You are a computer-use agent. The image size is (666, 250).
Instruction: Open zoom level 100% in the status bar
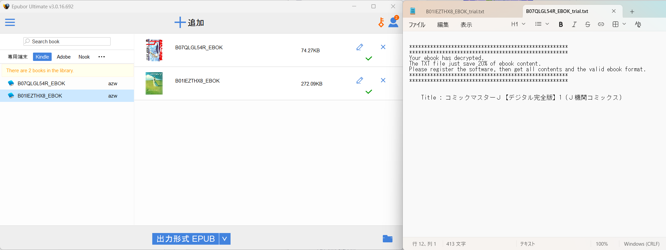point(602,244)
